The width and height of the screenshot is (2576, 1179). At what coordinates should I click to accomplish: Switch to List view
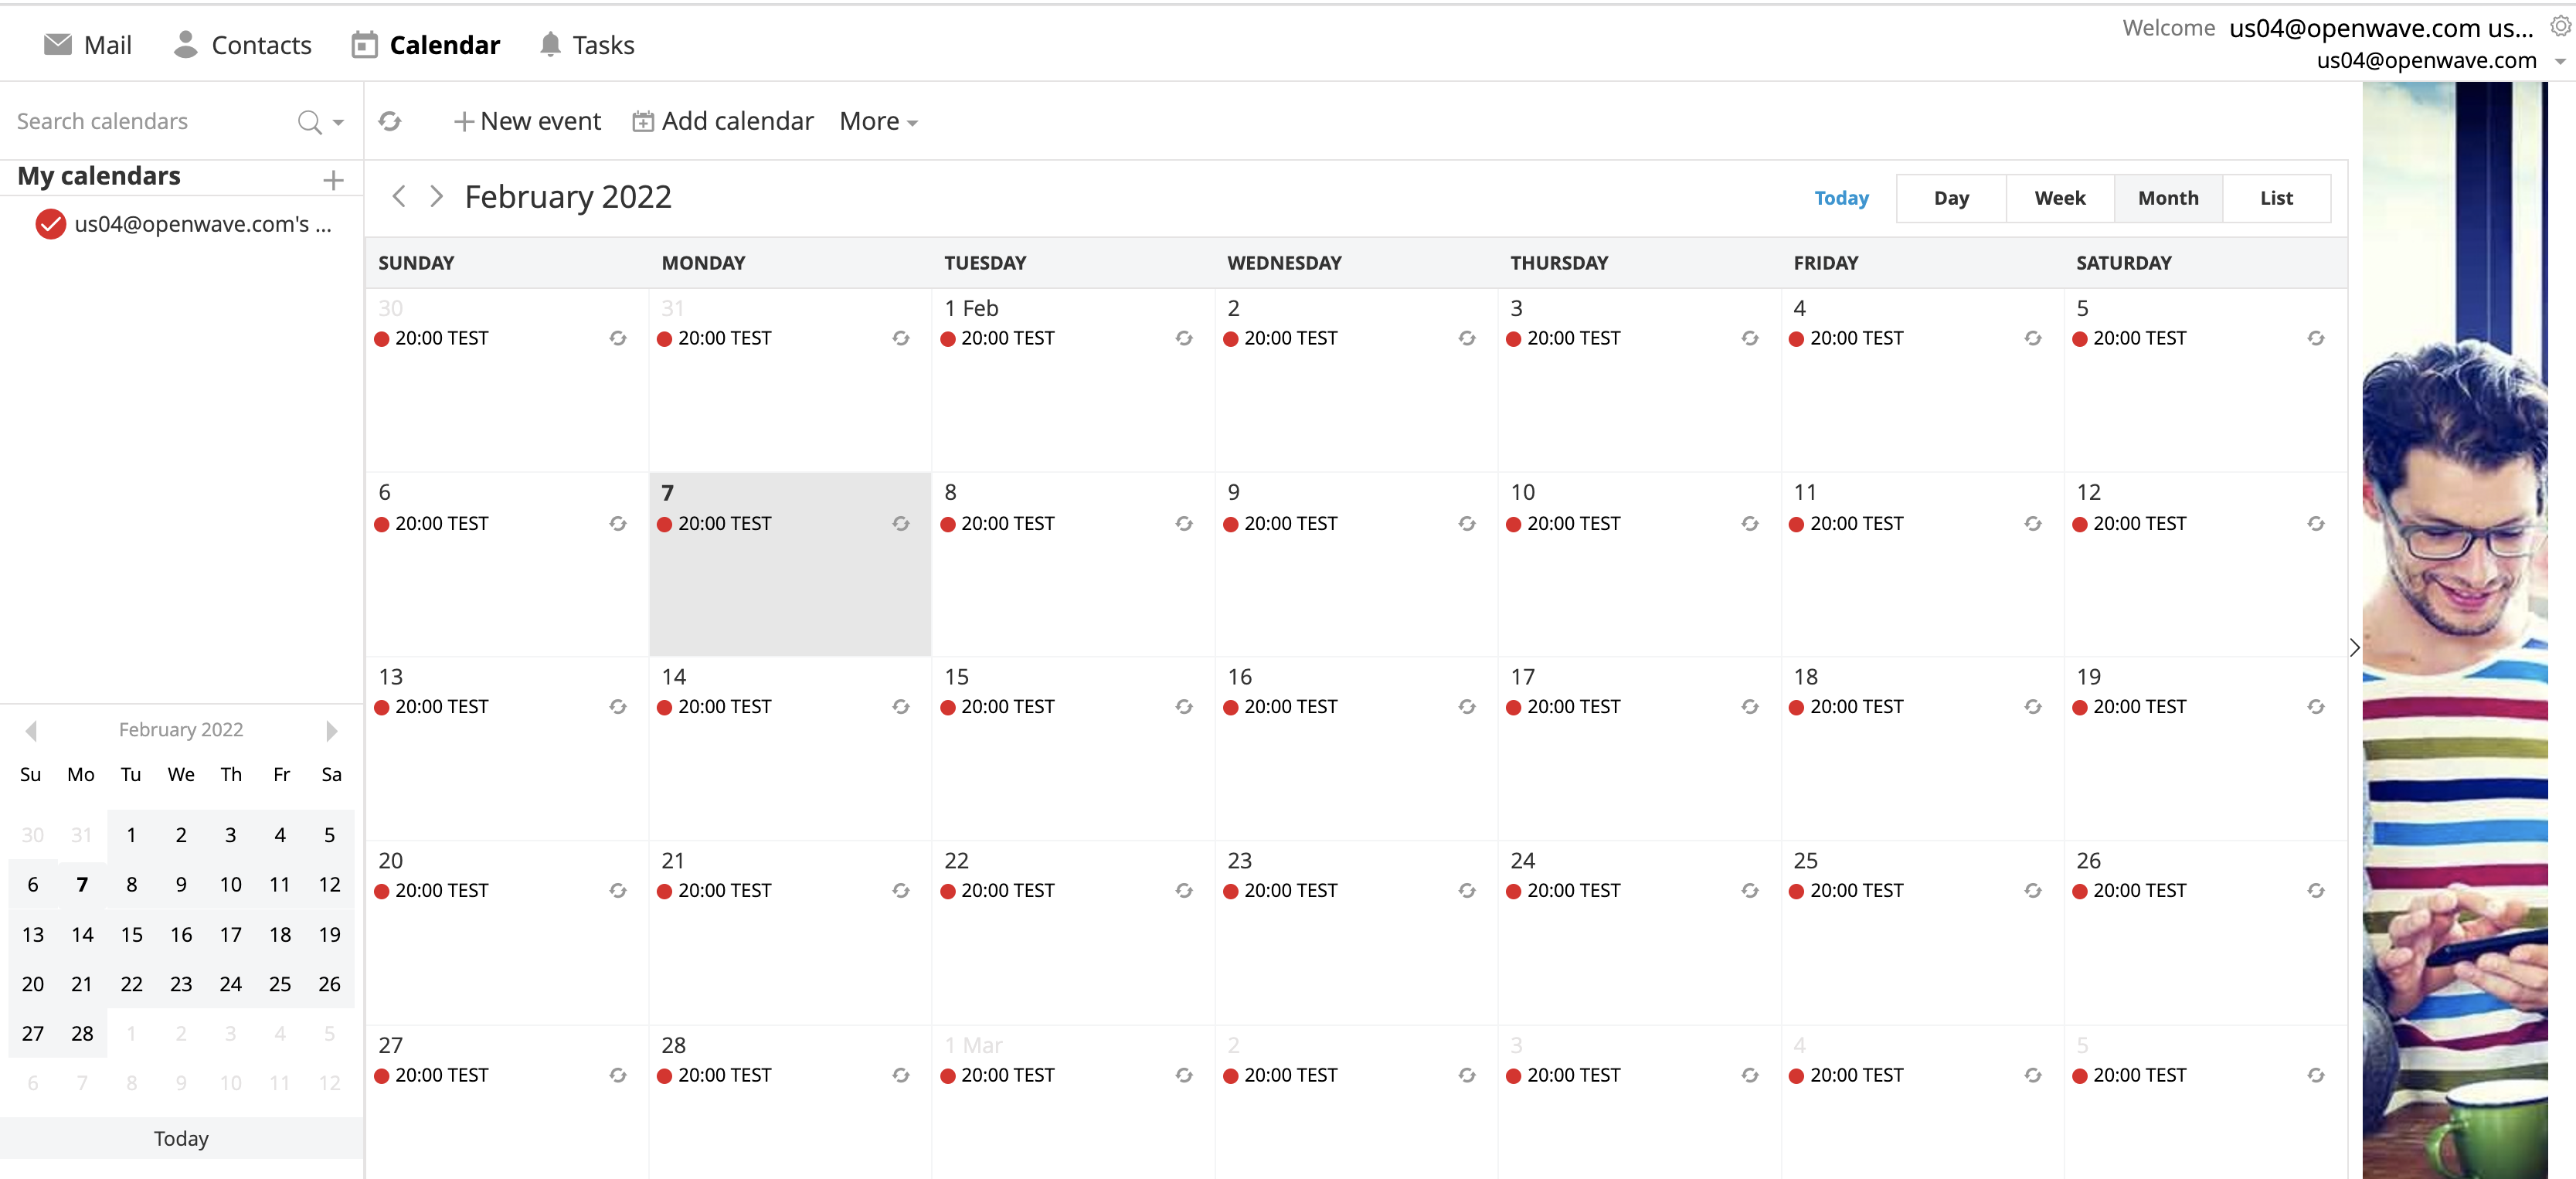pyautogui.click(x=2276, y=197)
